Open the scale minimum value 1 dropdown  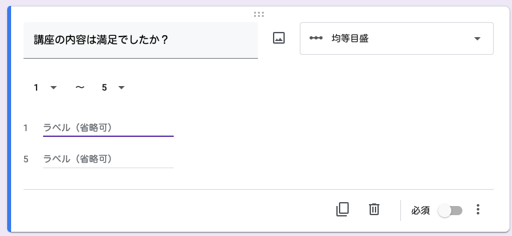point(46,87)
